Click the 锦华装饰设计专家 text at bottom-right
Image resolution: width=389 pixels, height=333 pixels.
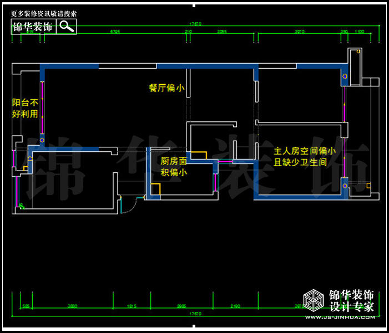tap(352, 301)
